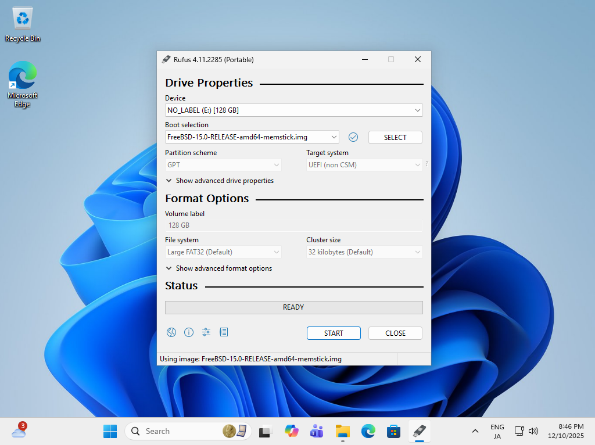The width and height of the screenshot is (595, 445).
Task: Show hidden icons in the system tray
Action: pos(475,431)
